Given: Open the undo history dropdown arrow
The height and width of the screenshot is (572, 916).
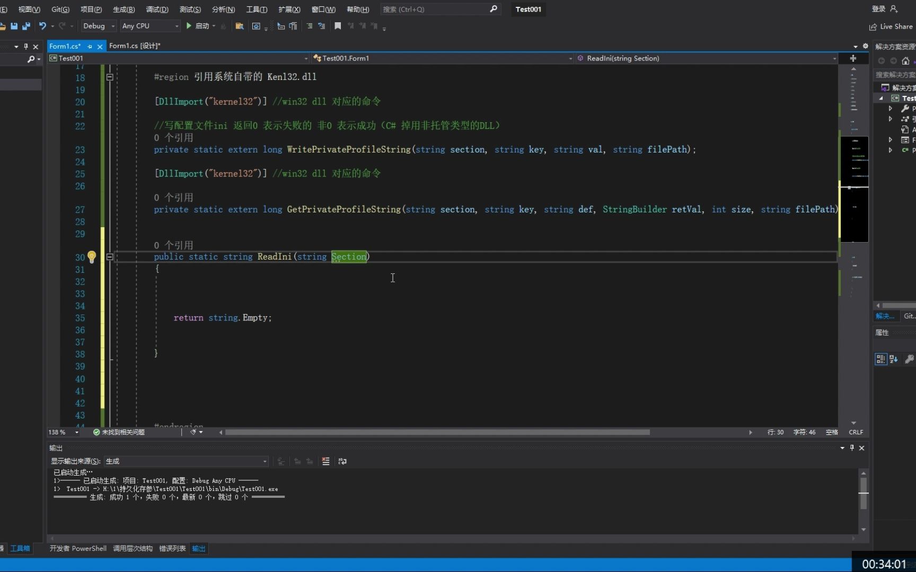Looking at the screenshot, I should pos(52,26).
